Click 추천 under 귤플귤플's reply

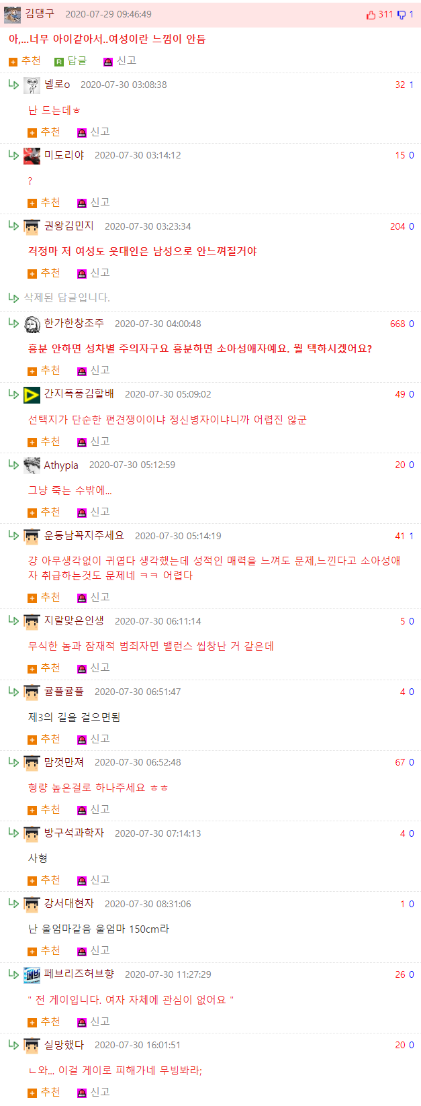[44, 739]
